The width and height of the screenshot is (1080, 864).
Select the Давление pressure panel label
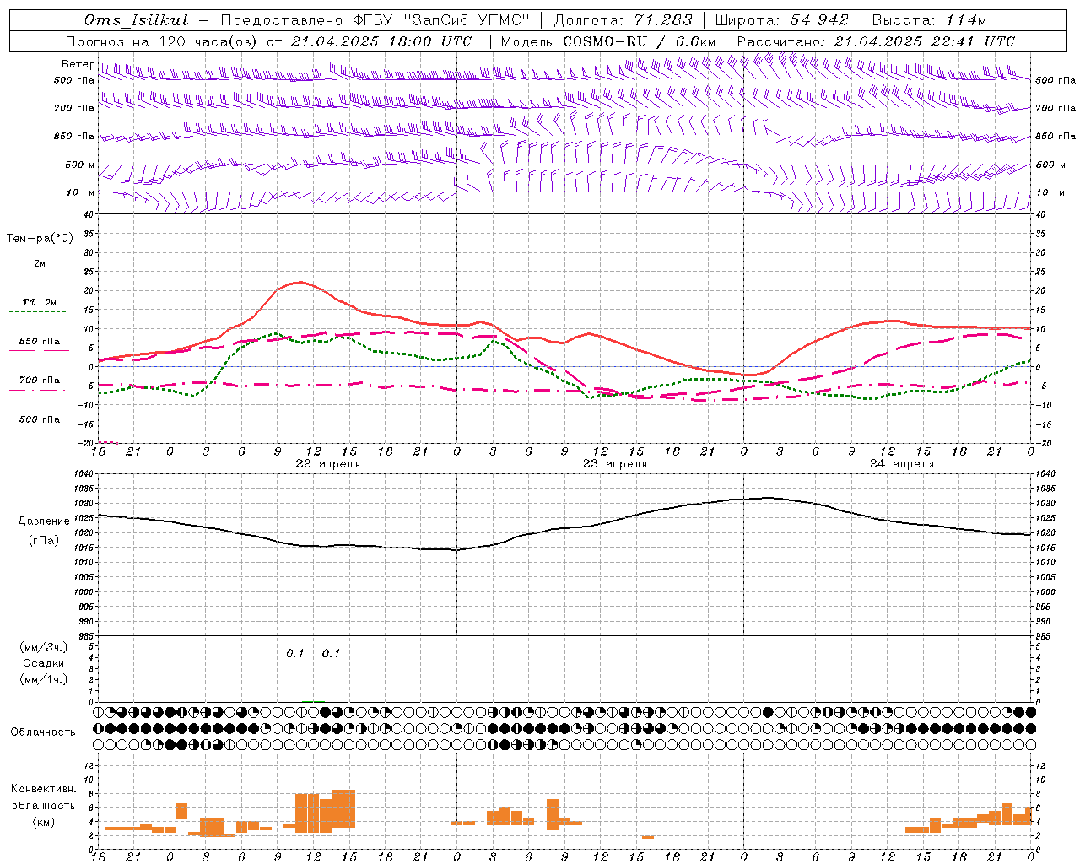(x=44, y=521)
